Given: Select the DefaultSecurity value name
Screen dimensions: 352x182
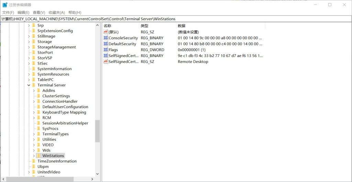Looking at the screenshot, I should point(122,44).
